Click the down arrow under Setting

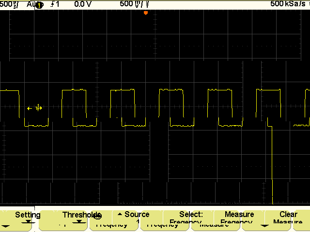pos(28,222)
